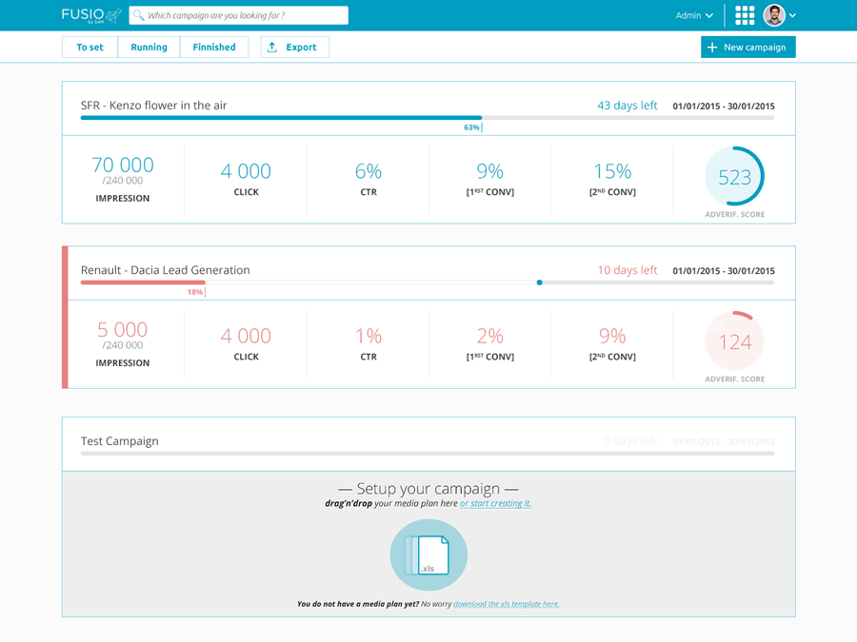The width and height of the screenshot is (857, 642).
Task: Click the 'Setup your campaign' heading
Action: pyautogui.click(x=428, y=488)
